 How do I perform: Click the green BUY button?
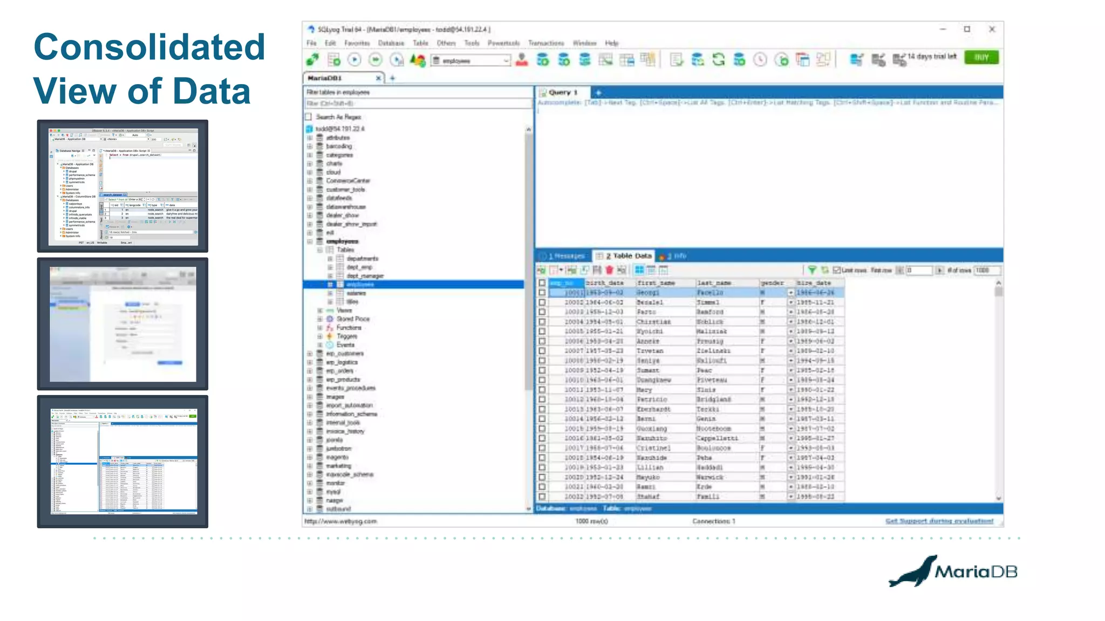pos(981,58)
